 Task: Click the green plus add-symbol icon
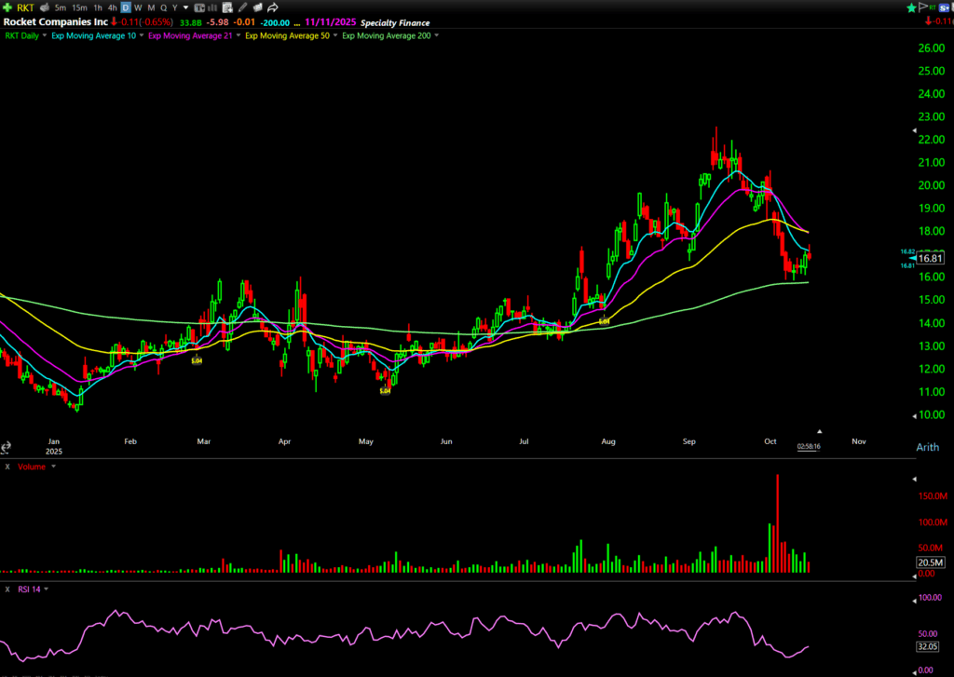8,7
